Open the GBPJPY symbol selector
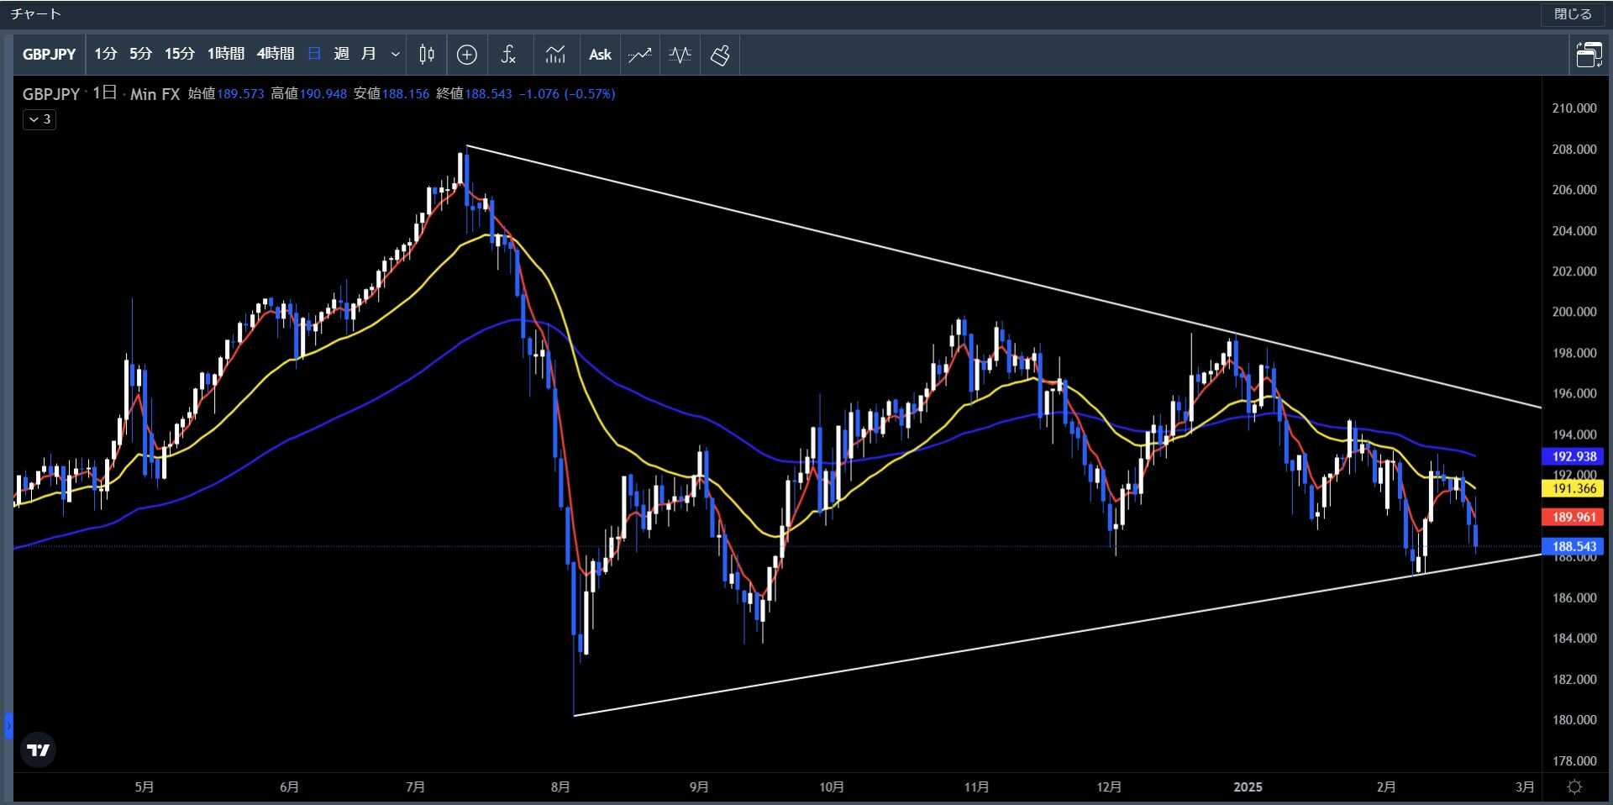Viewport: 1613px width, 805px height. [x=49, y=55]
